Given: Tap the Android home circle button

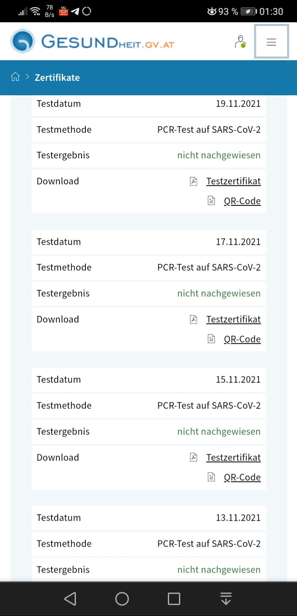Looking at the screenshot, I should [x=122, y=599].
